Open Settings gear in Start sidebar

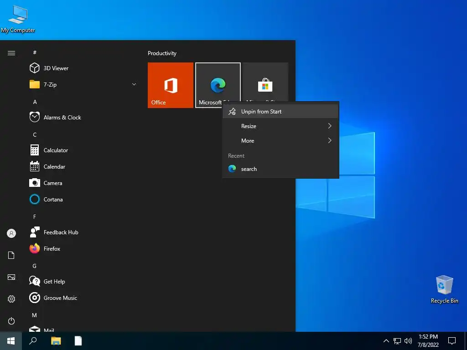click(x=11, y=299)
